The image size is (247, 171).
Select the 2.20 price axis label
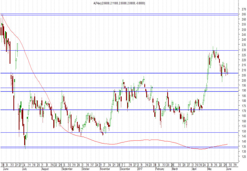244,60
